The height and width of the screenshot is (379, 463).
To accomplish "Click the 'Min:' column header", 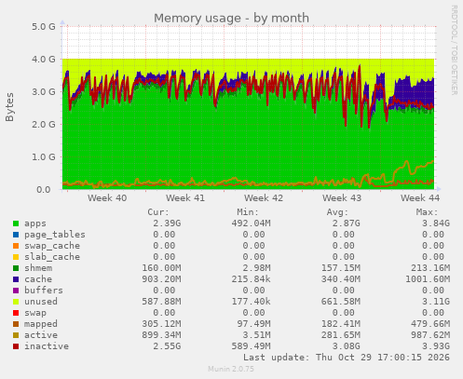I will [248, 212].
